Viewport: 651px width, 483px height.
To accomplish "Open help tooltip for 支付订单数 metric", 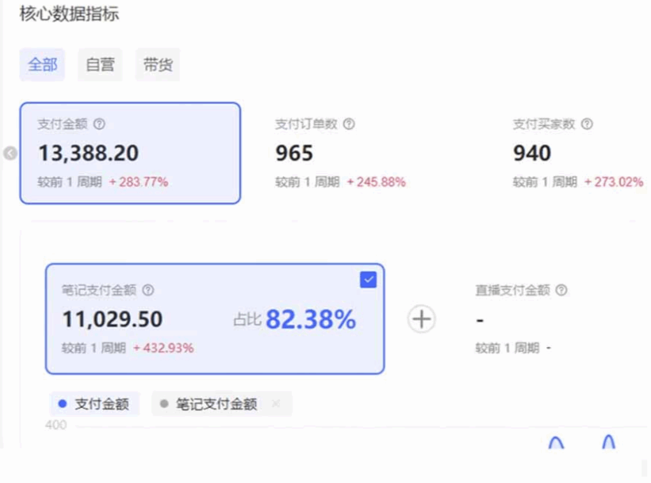I will pyautogui.click(x=348, y=124).
